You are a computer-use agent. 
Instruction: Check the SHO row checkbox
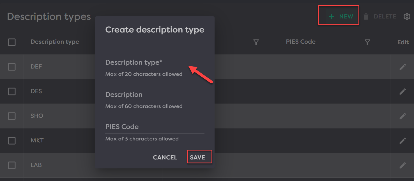[12, 116]
